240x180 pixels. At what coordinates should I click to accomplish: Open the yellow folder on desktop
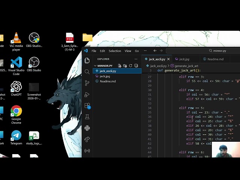pos(87,37)
